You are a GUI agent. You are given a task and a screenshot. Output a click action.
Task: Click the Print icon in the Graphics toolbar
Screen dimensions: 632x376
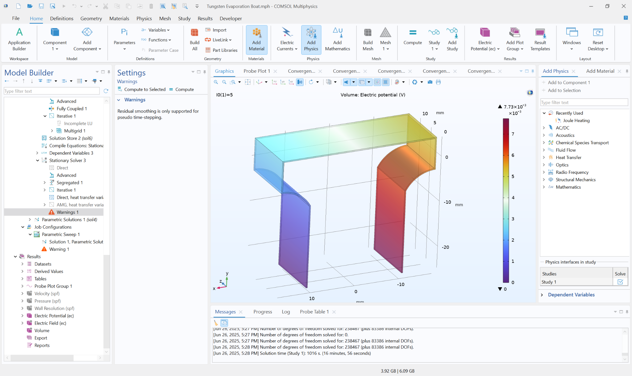[x=439, y=82]
